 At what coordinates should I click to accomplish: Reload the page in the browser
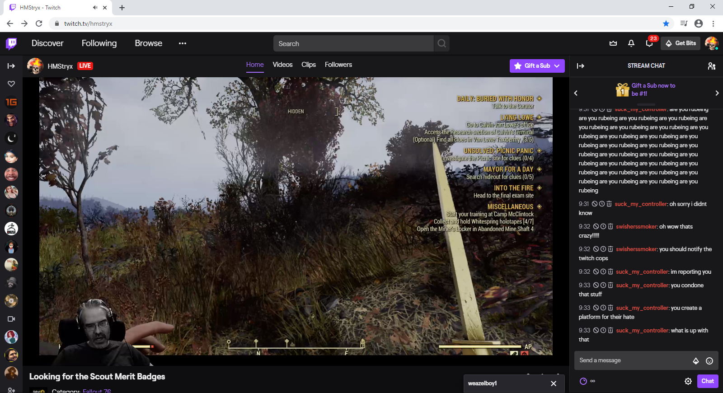pos(39,23)
